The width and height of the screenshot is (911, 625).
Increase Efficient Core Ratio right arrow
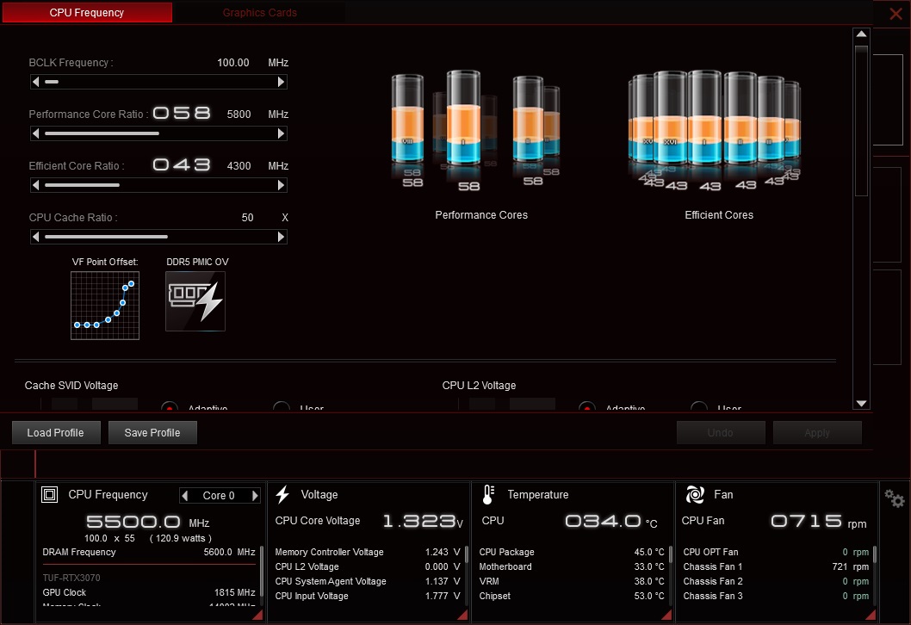click(282, 185)
